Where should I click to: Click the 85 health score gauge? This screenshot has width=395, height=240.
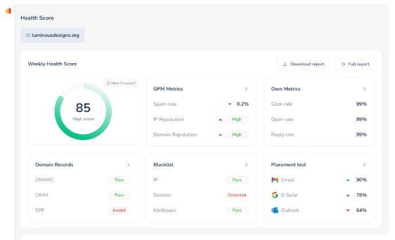point(83,111)
